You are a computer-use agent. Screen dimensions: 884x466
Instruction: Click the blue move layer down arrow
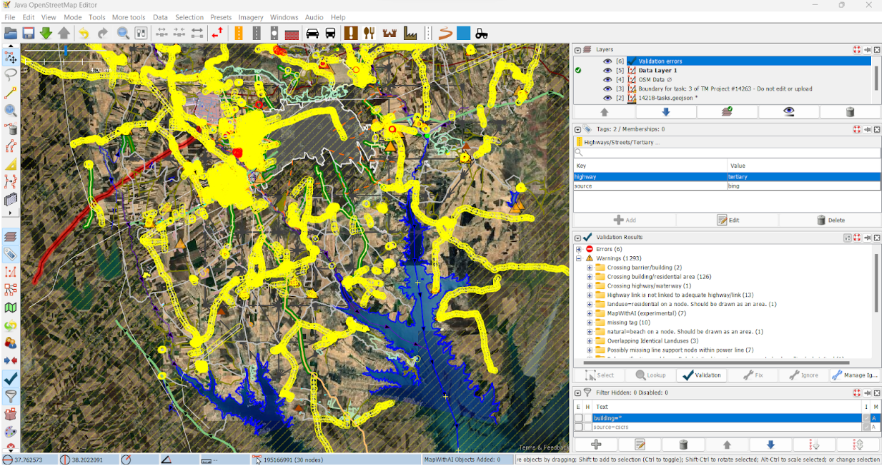pos(665,112)
